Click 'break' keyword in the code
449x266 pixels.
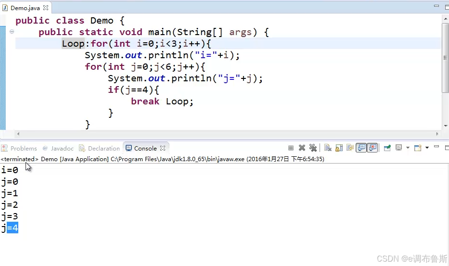point(145,101)
